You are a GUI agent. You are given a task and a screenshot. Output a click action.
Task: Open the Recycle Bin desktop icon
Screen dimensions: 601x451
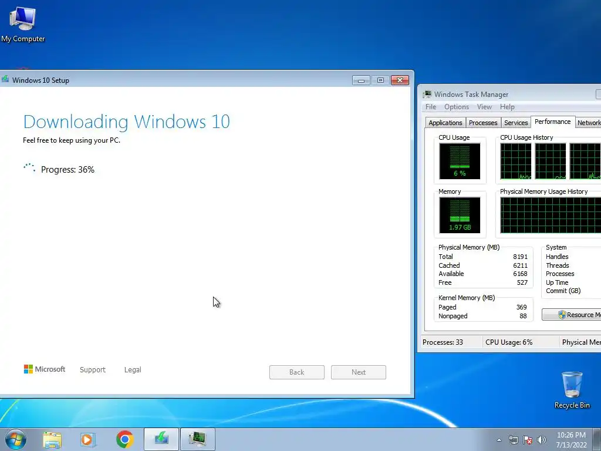point(572,390)
